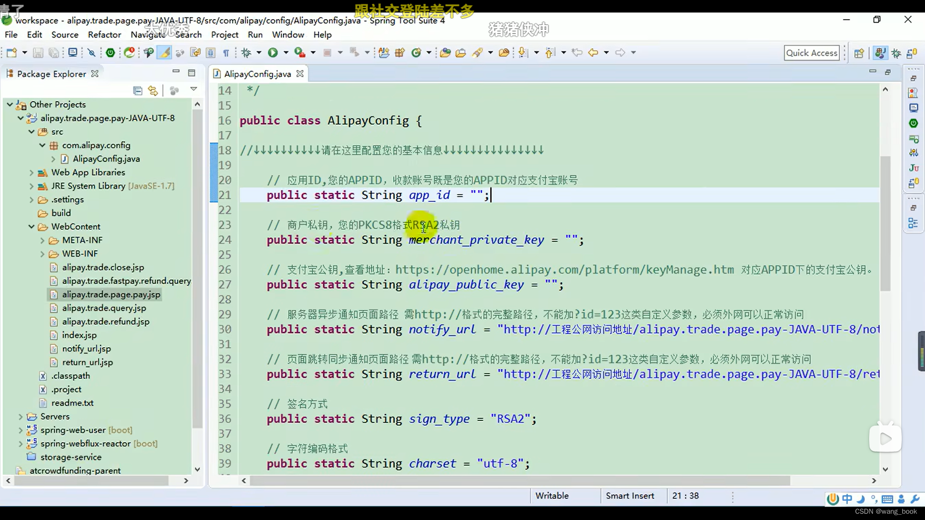Collapse the Other Projects node
The width and height of the screenshot is (925, 520).
point(10,104)
